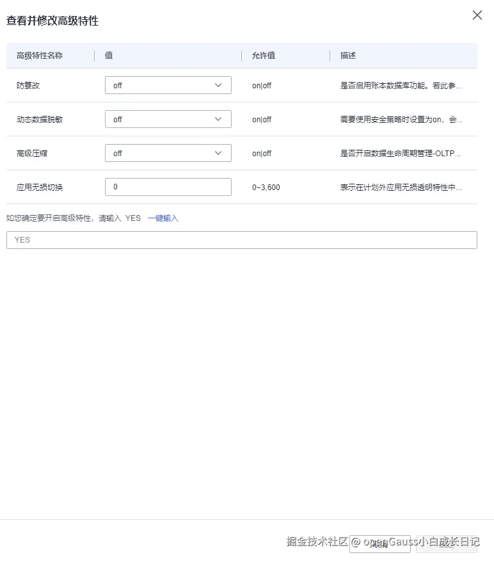This screenshot has height=562, width=494.
Task: Focus the YES confirmation input box
Action: (x=242, y=240)
